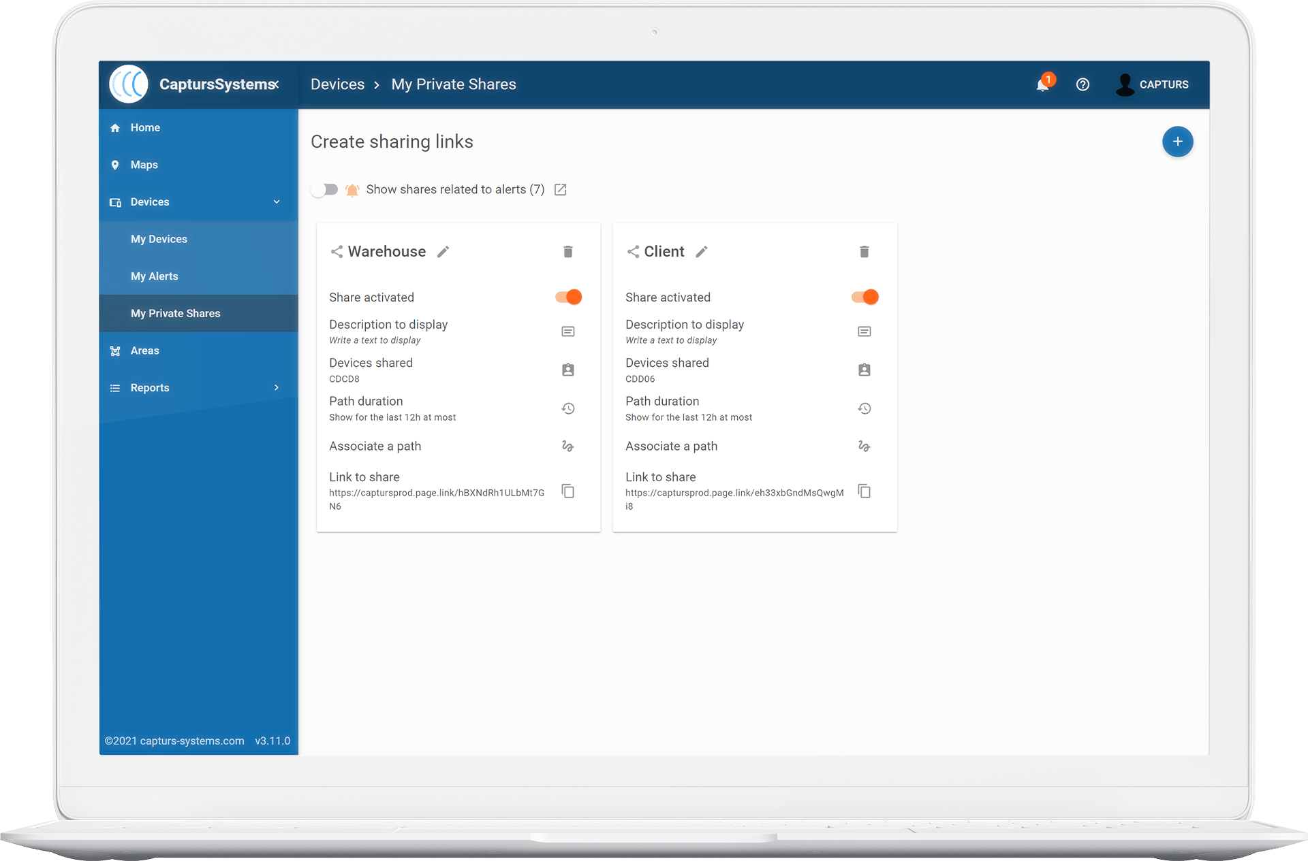Screen dimensions: 1308x861
Task: Edit the Warehouse share name
Action: click(x=443, y=252)
